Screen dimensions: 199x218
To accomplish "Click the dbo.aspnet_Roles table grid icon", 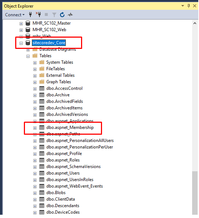I will pos(42,160).
